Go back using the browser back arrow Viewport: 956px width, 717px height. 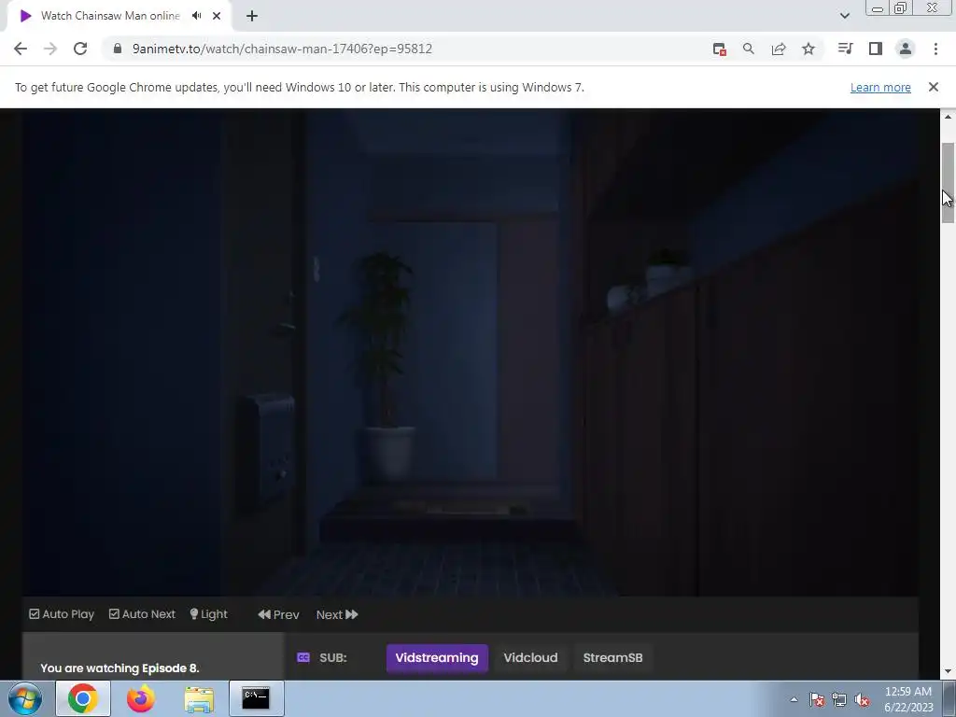pyautogui.click(x=21, y=49)
